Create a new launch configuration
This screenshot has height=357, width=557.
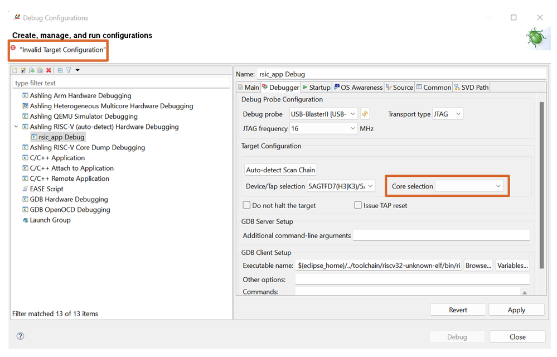click(14, 70)
